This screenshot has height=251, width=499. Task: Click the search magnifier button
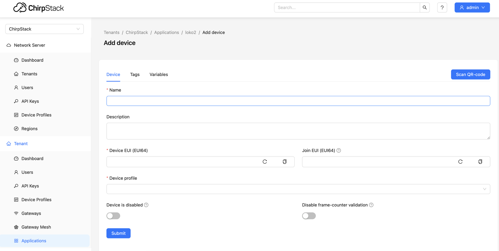[x=425, y=7]
